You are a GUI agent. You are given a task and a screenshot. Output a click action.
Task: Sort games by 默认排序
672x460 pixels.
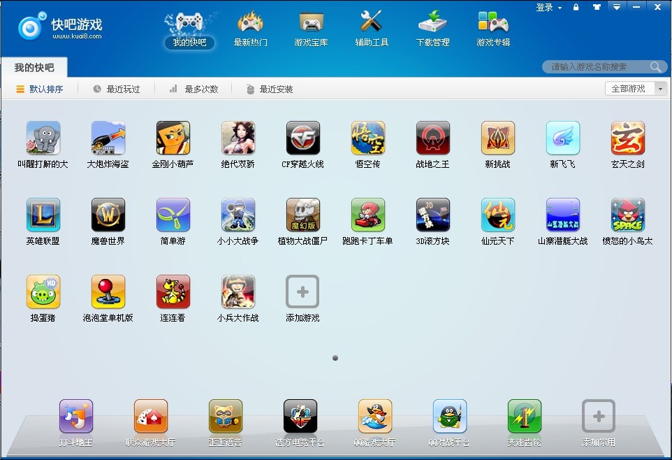coord(39,89)
